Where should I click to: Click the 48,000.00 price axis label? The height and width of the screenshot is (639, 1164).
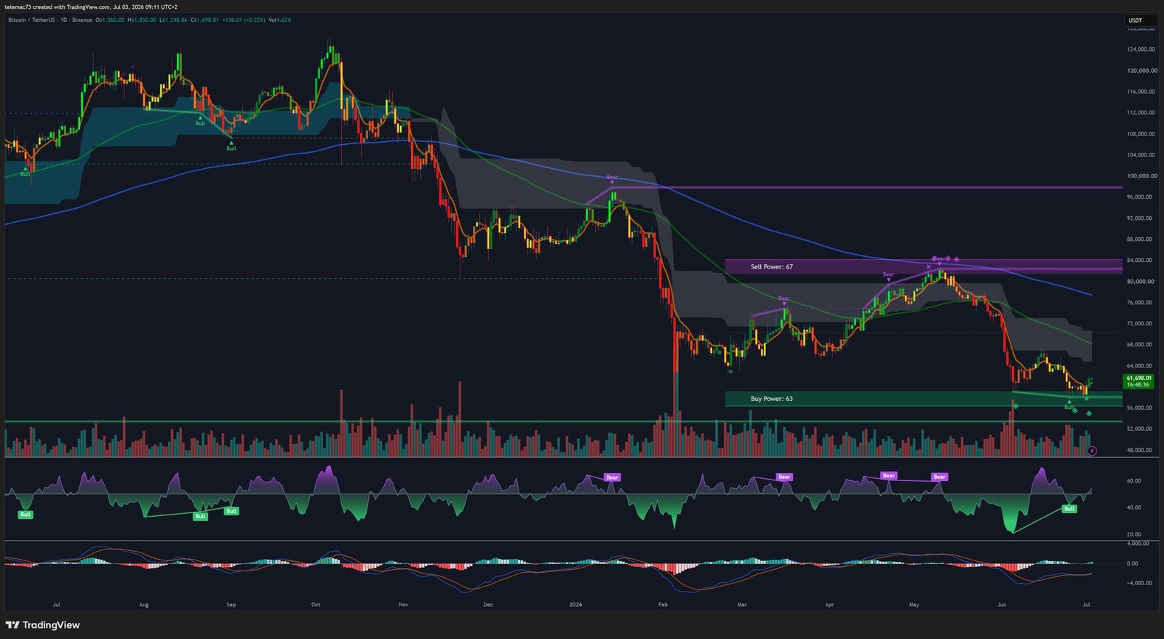pos(1141,451)
